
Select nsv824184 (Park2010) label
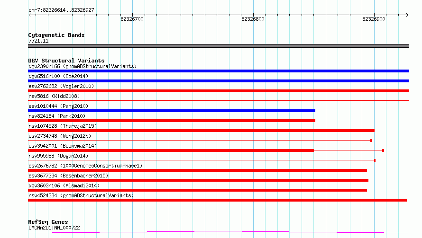click(57, 116)
